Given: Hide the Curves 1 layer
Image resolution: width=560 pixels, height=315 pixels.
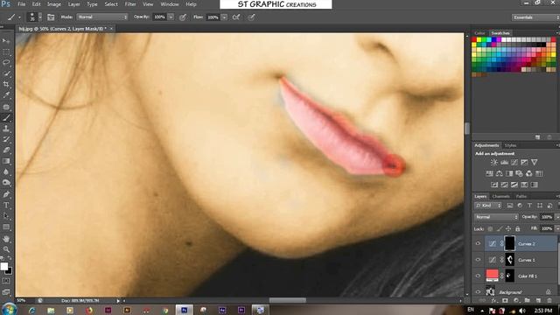Looking at the screenshot, I should (x=478, y=260).
